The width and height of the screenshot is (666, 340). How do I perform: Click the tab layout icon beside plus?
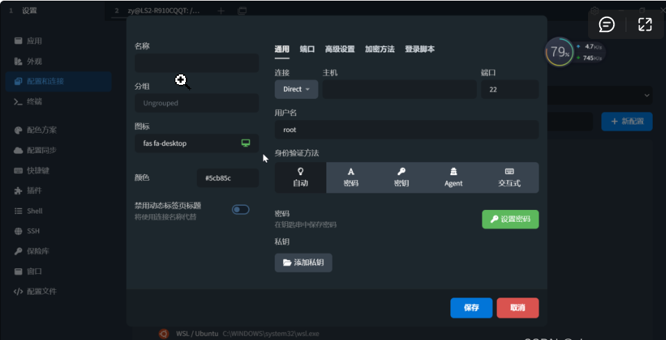[x=241, y=10]
